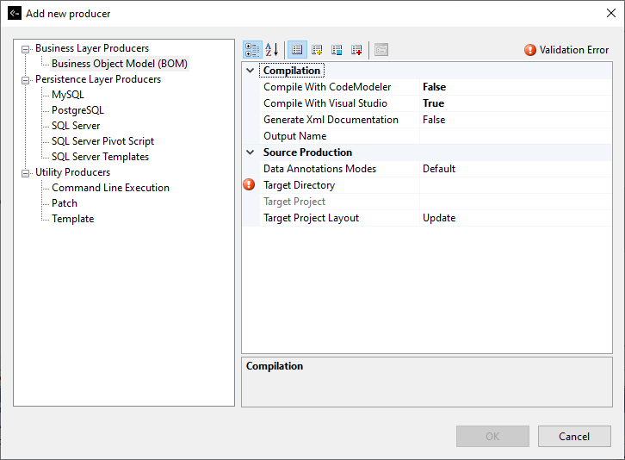Click the Target Directory value field
625x460 pixels.
(514, 185)
